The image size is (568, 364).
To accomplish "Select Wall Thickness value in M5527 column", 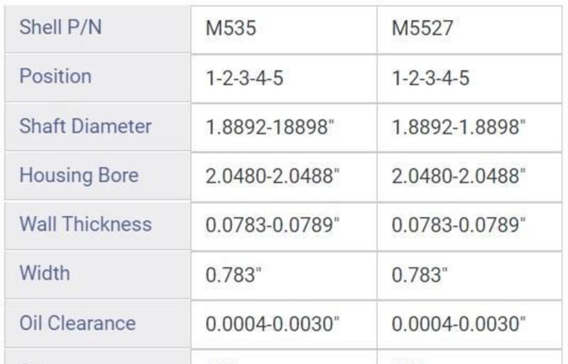I will click(459, 225).
